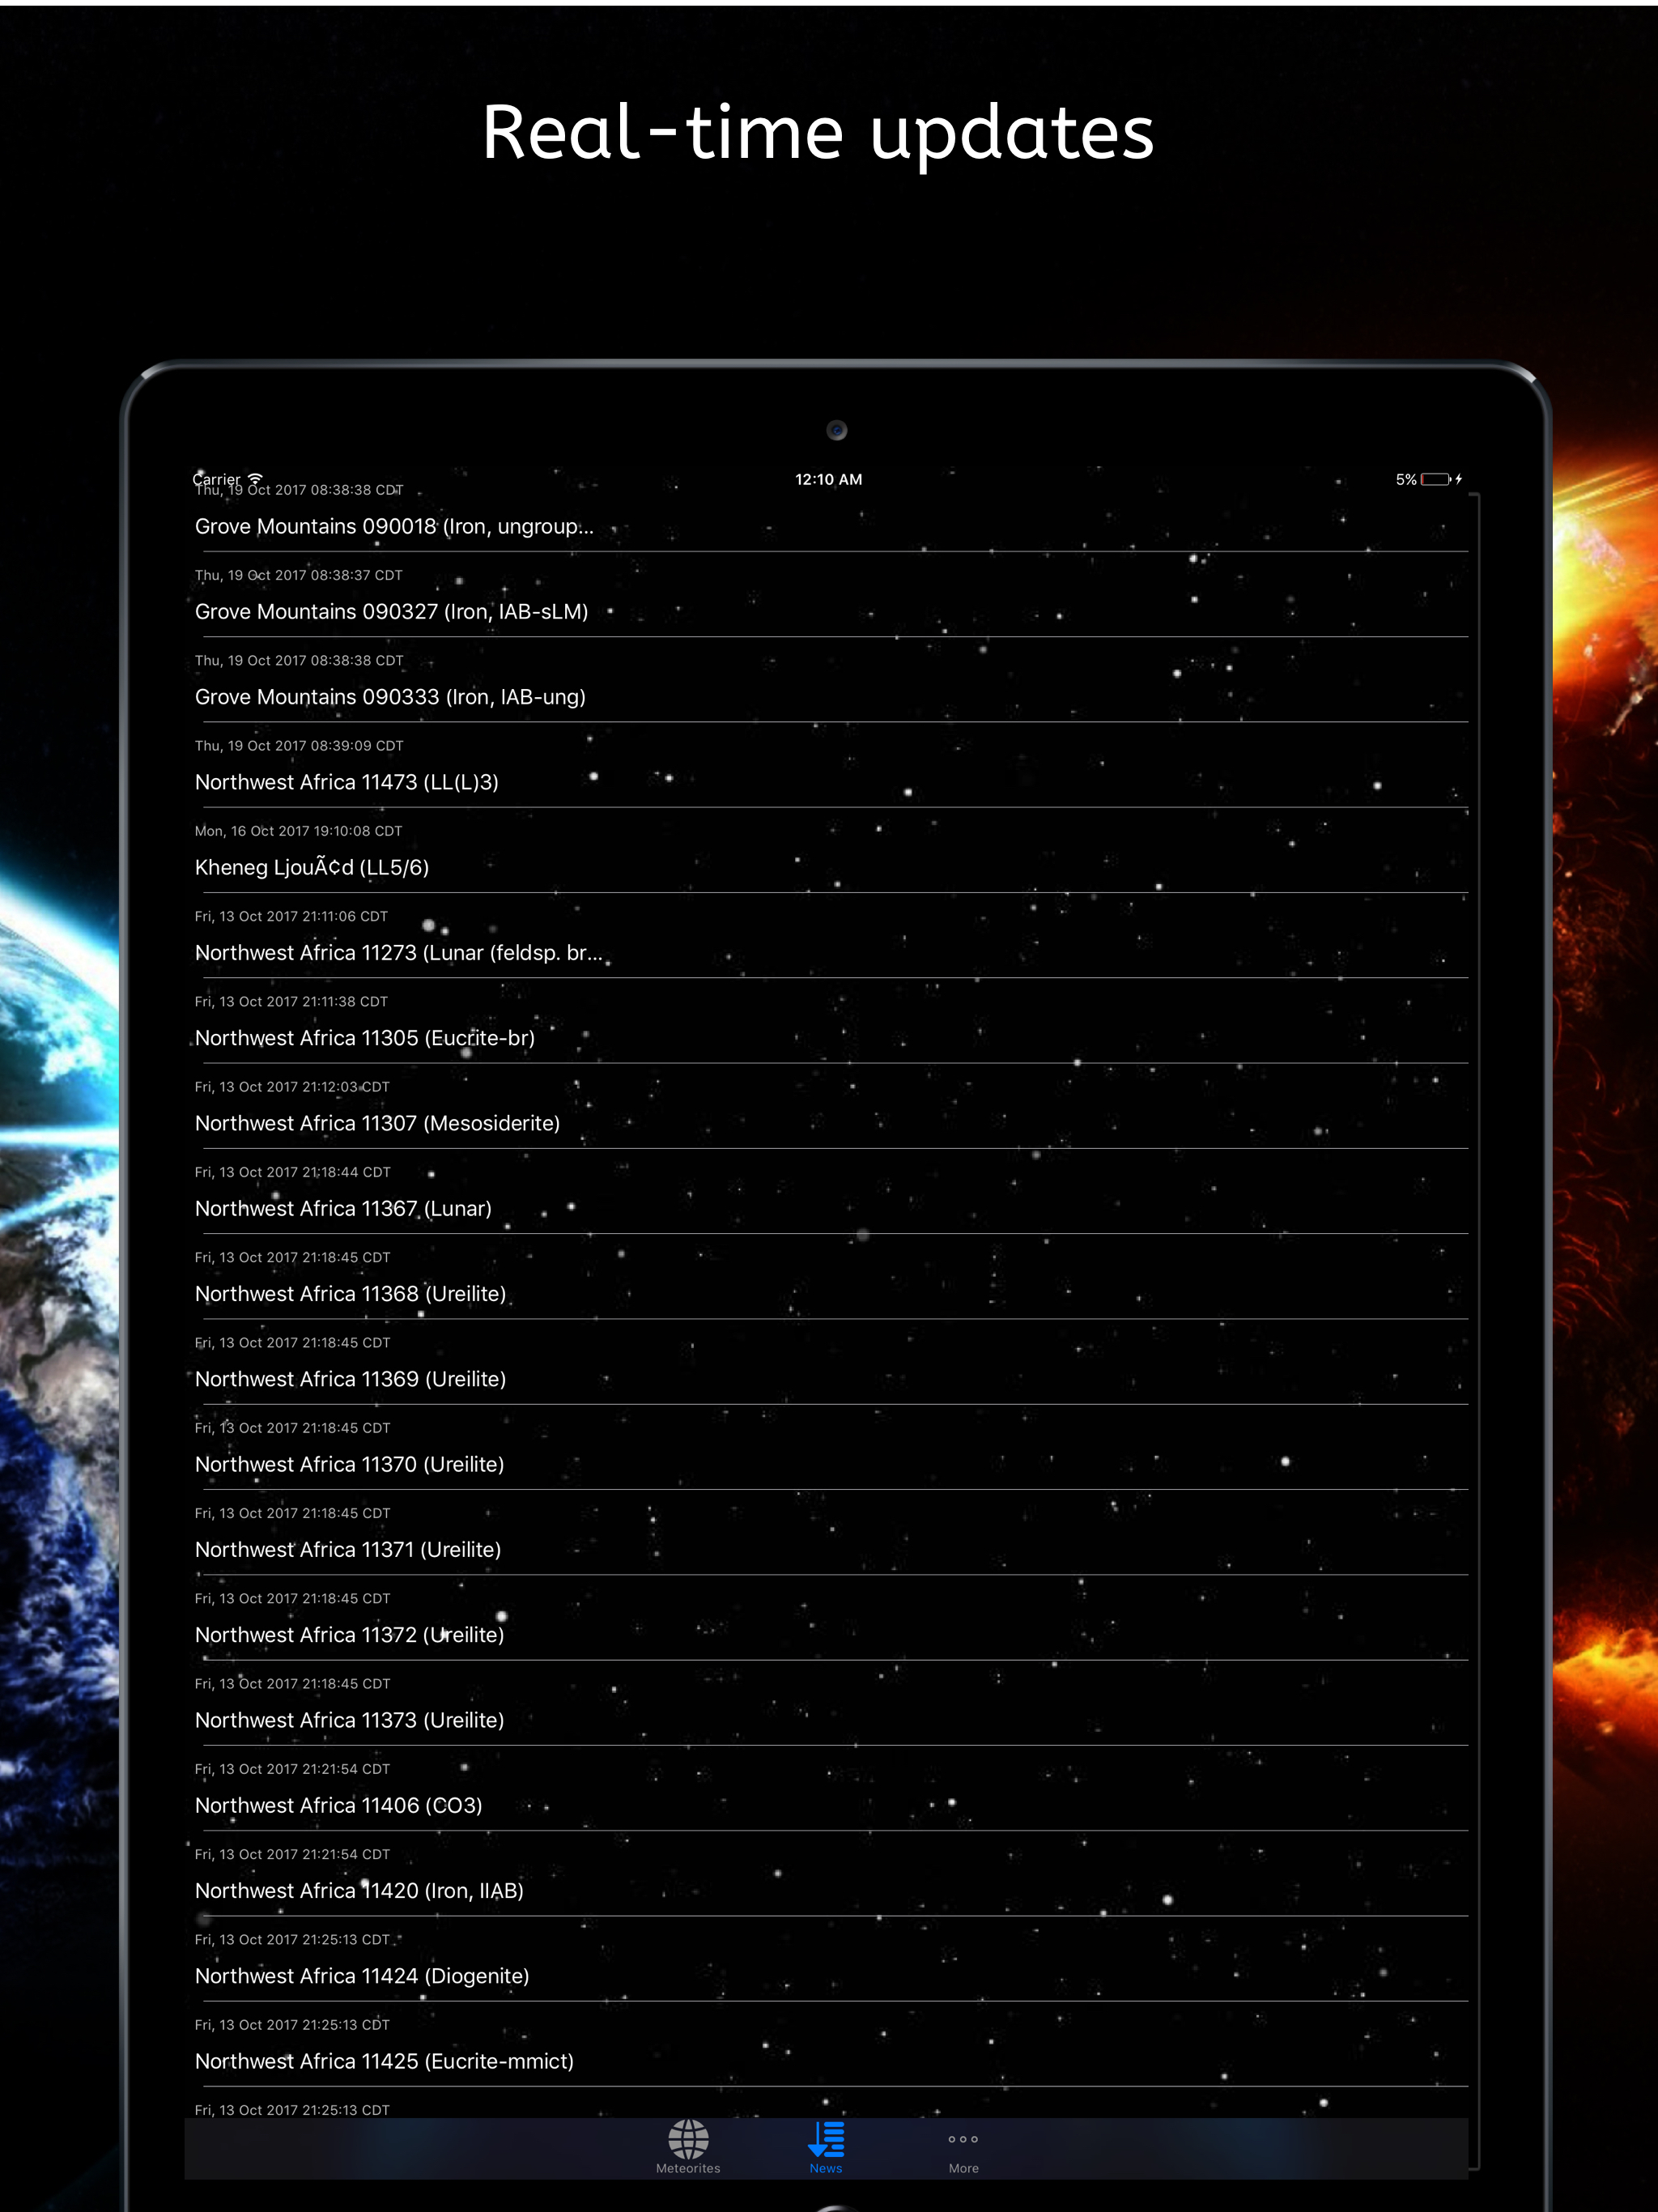
Task: Open Northwest Africa 11273 Lunar entry
Action: [398, 953]
